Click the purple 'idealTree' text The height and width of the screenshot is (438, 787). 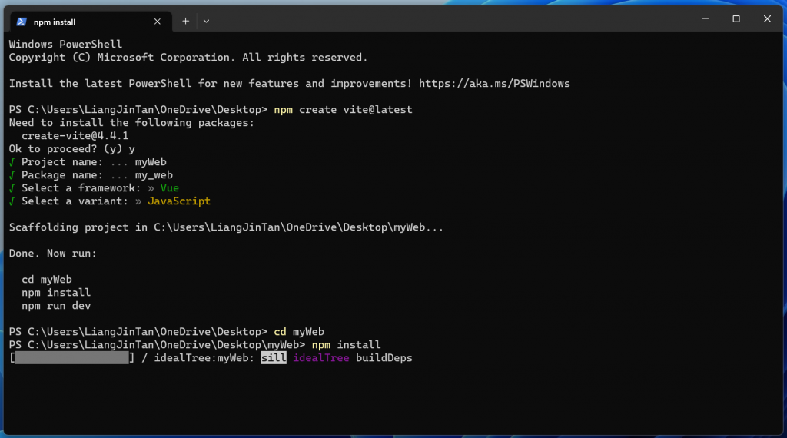321,358
